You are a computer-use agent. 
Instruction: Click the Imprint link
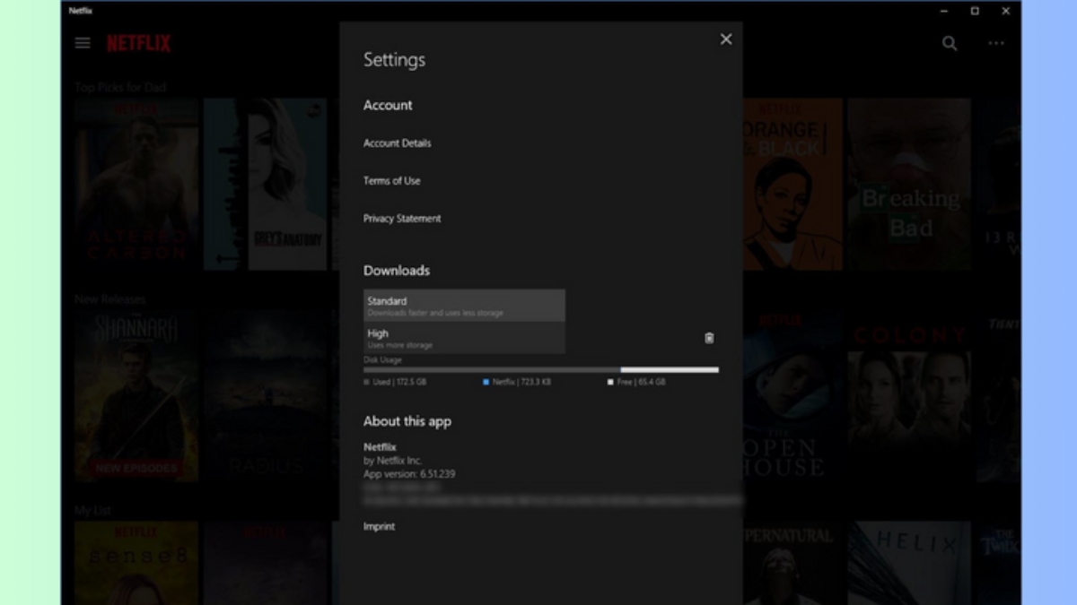(379, 526)
